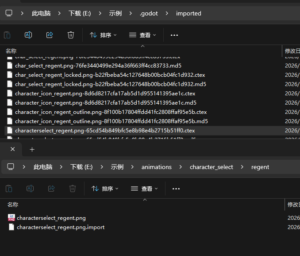Image resolution: width=300 pixels, height=256 pixels.
Task: Click the paste icon in regent window toolbar
Action: [9, 188]
